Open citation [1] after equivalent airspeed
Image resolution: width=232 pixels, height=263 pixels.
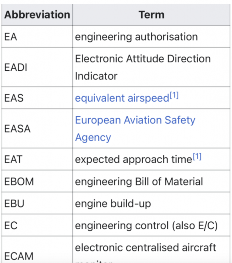tap(174, 95)
